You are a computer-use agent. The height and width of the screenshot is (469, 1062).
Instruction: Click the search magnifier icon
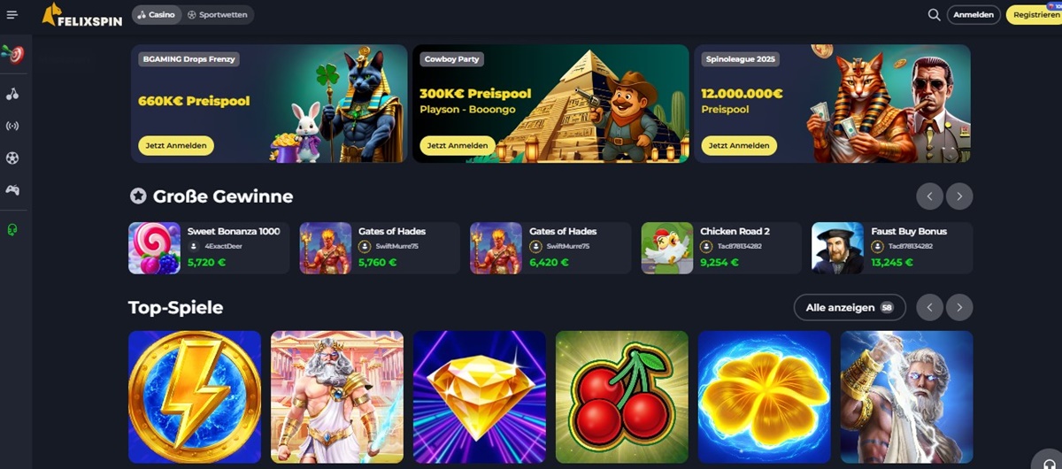(x=934, y=14)
